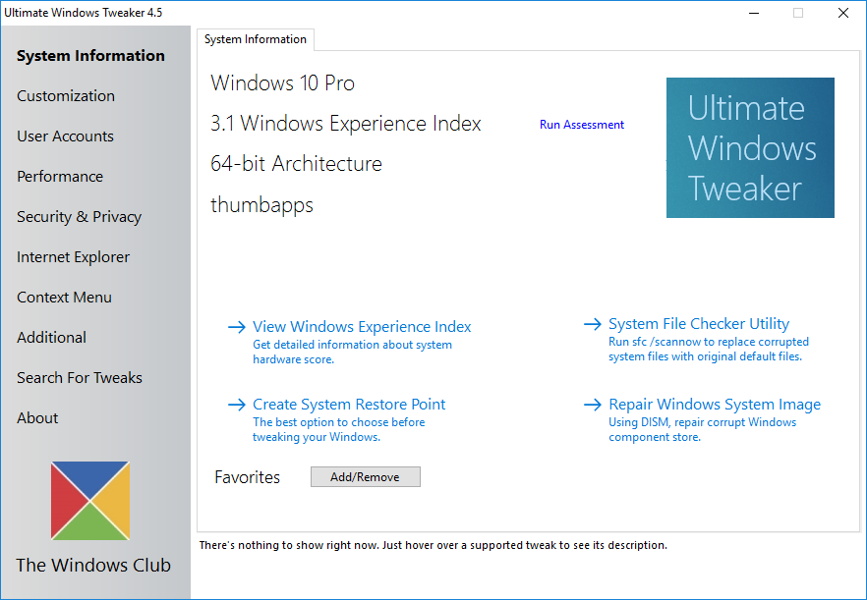Open Internet Explorer tweaks section
The height and width of the screenshot is (600, 867).
(73, 257)
